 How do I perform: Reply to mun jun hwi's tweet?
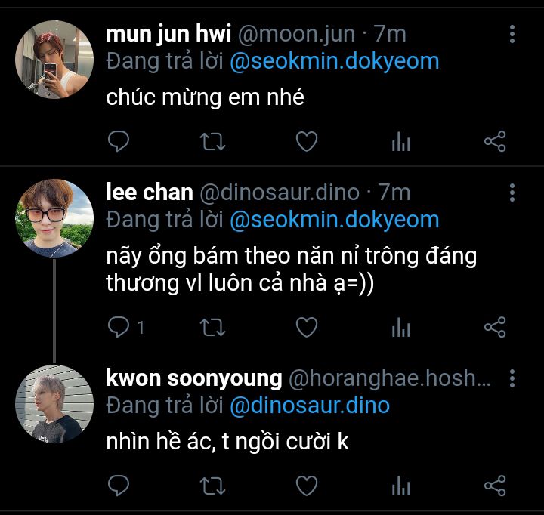tap(119, 141)
